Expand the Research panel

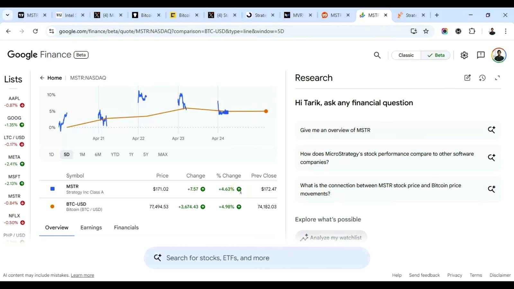click(497, 78)
